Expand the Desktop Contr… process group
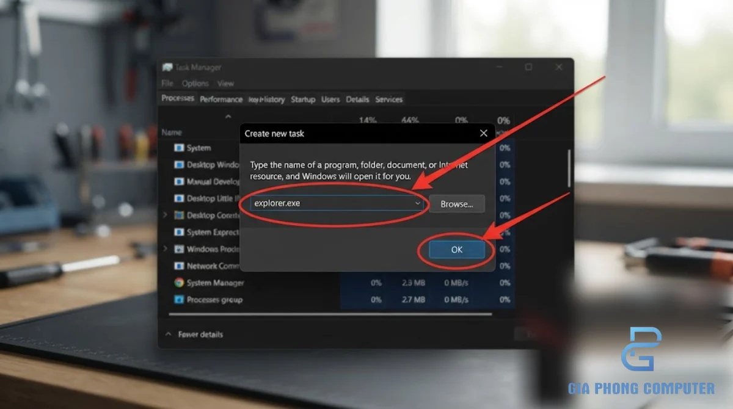This screenshot has height=409, width=733. [166, 215]
